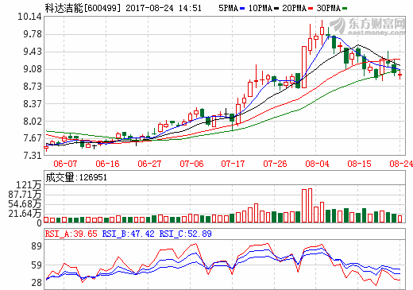Click the volume axis label 21.64万

point(25,214)
